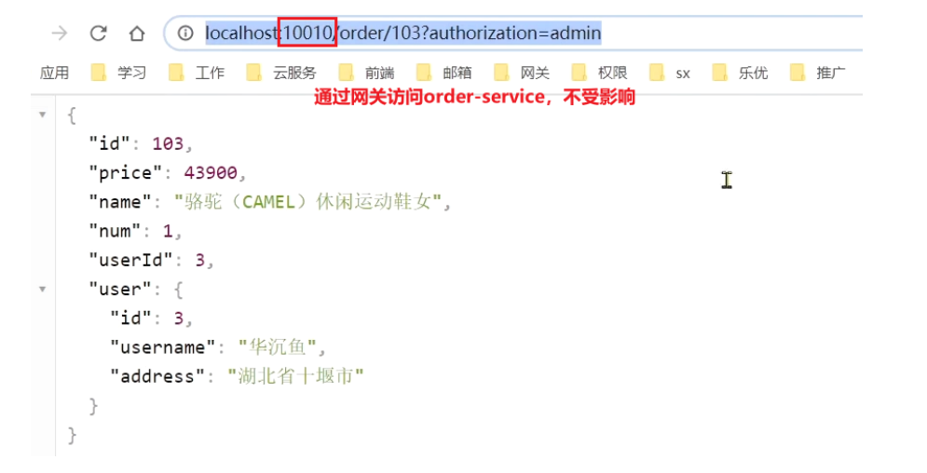
Task: Open the 权限 bookmark folder
Action: 600,73
